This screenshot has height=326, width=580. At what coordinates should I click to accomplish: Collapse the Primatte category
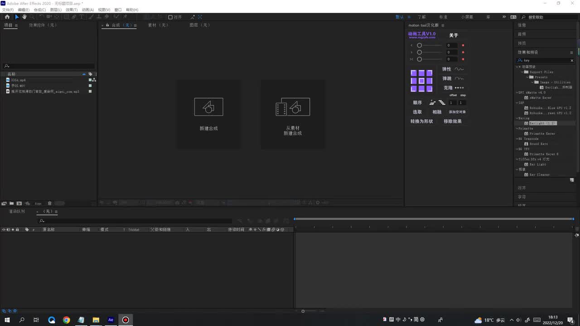pos(517,129)
